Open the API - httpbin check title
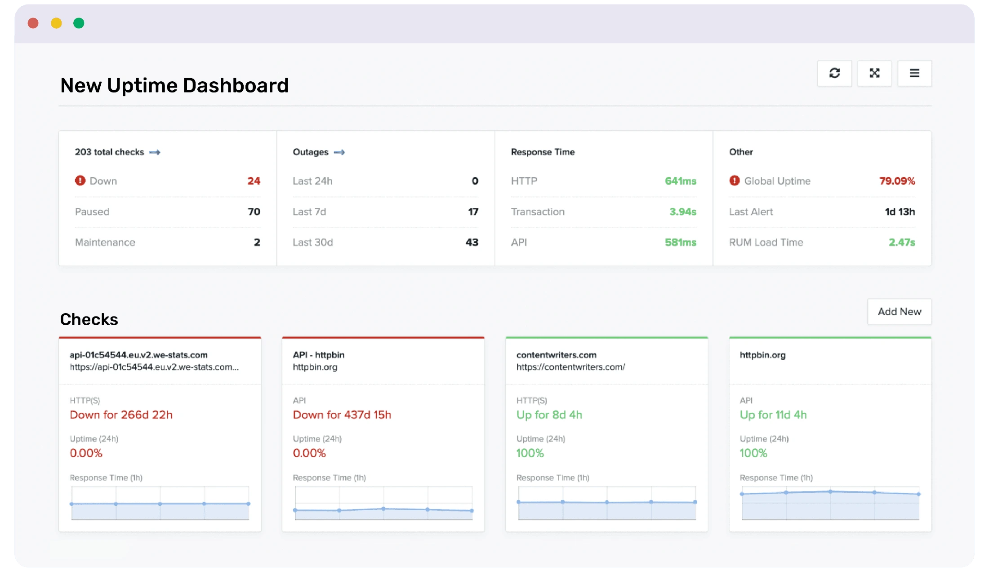989x574 pixels. click(x=319, y=355)
